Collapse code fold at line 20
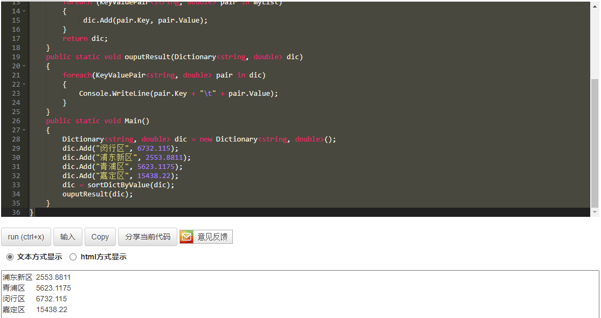 tap(24, 66)
